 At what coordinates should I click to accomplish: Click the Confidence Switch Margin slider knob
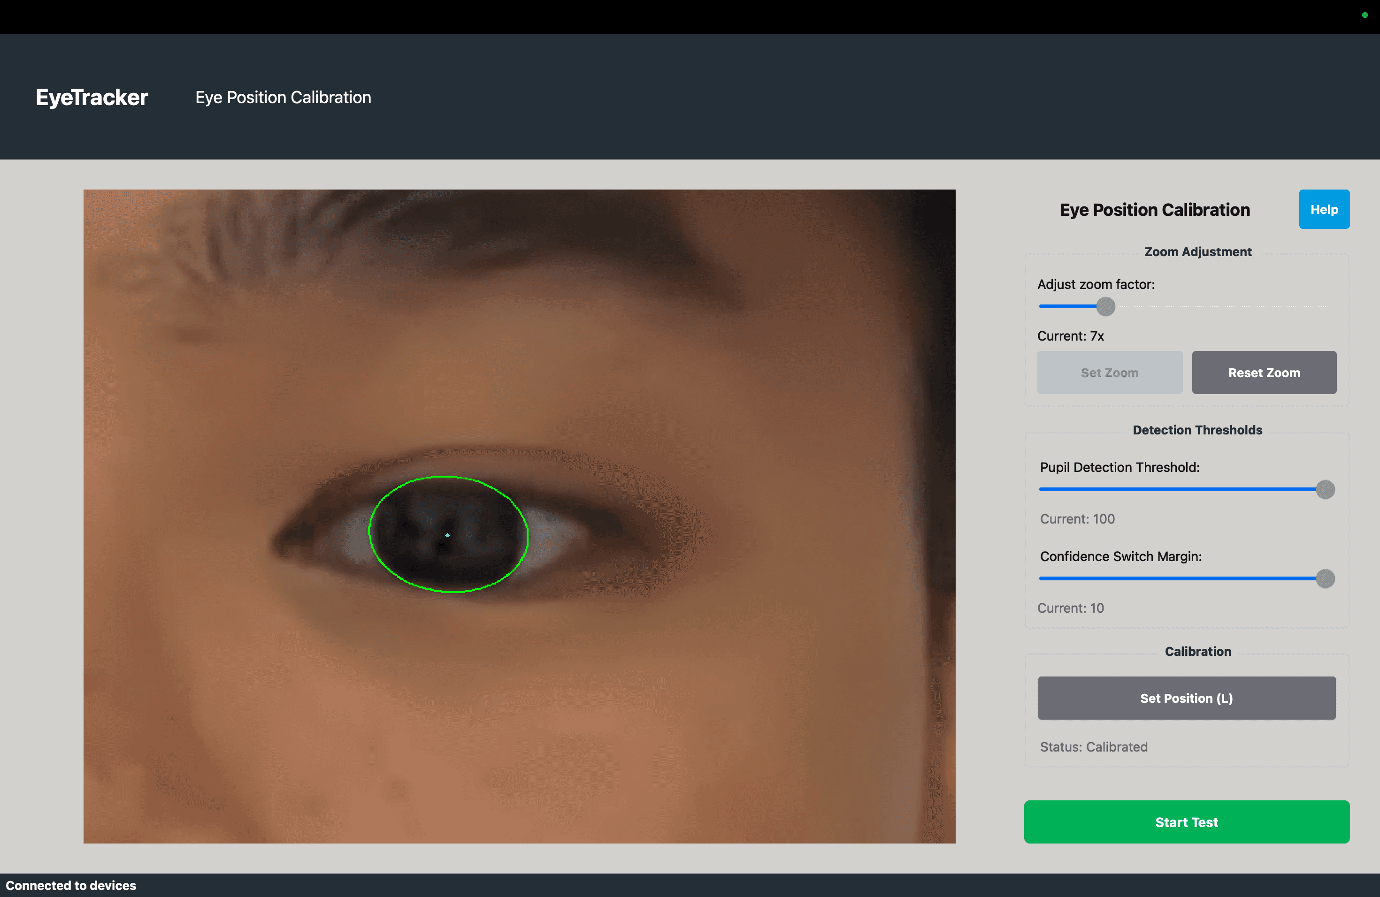pyautogui.click(x=1325, y=578)
